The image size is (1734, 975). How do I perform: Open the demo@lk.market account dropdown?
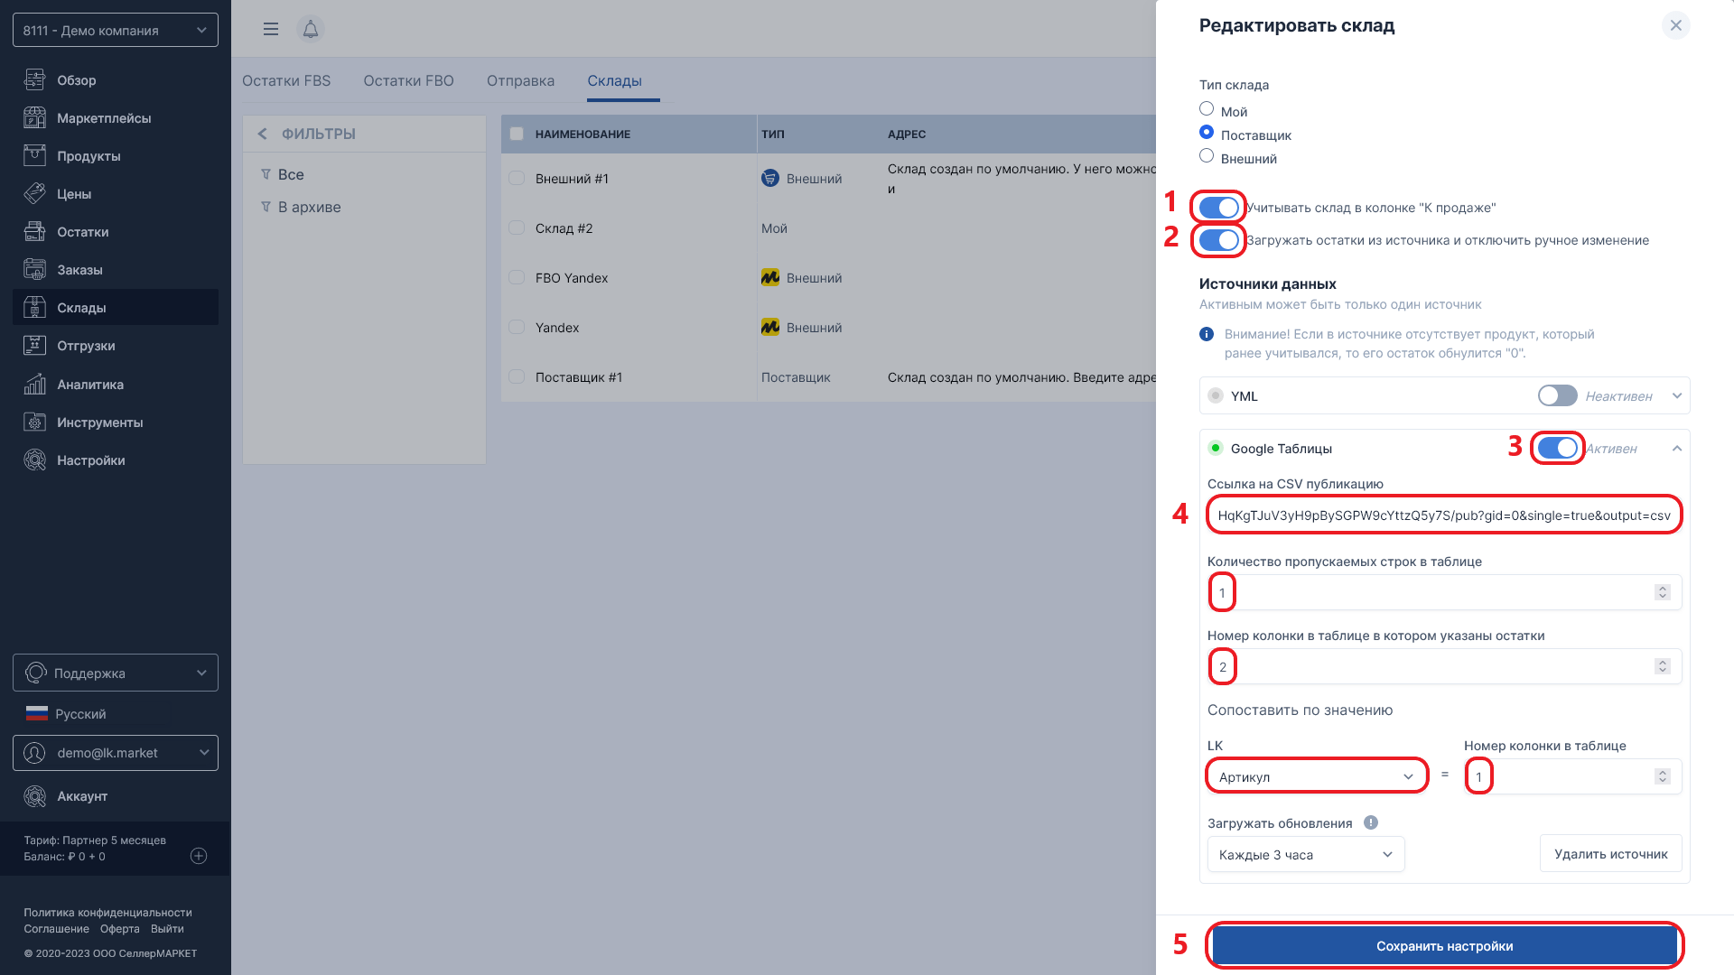click(x=116, y=752)
